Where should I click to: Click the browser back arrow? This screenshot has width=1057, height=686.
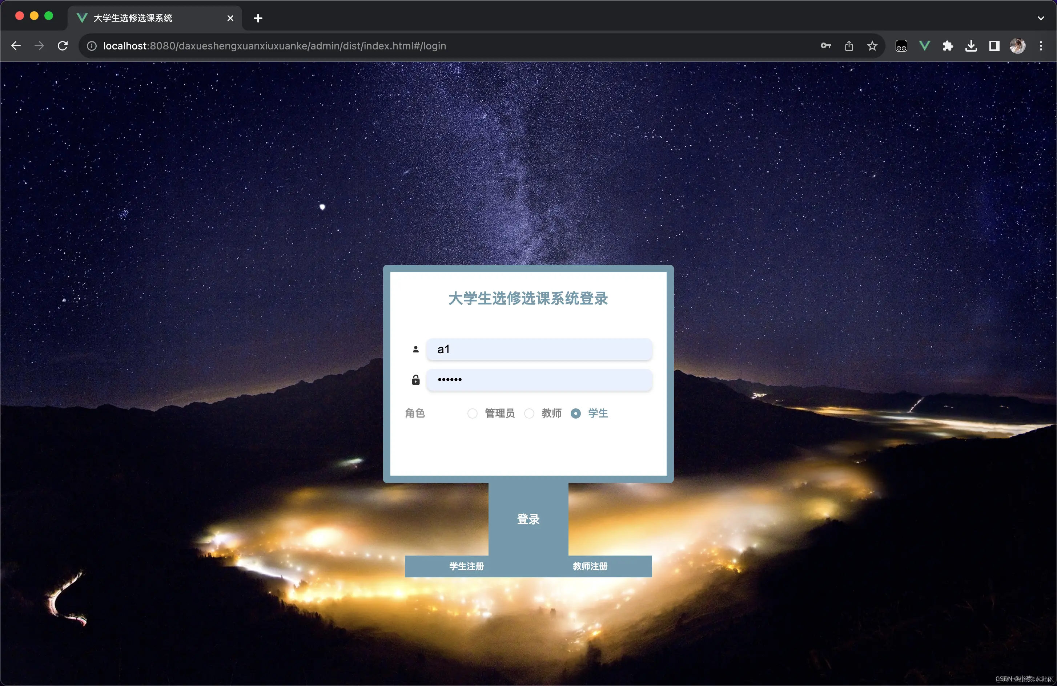click(x=16, y=46)
